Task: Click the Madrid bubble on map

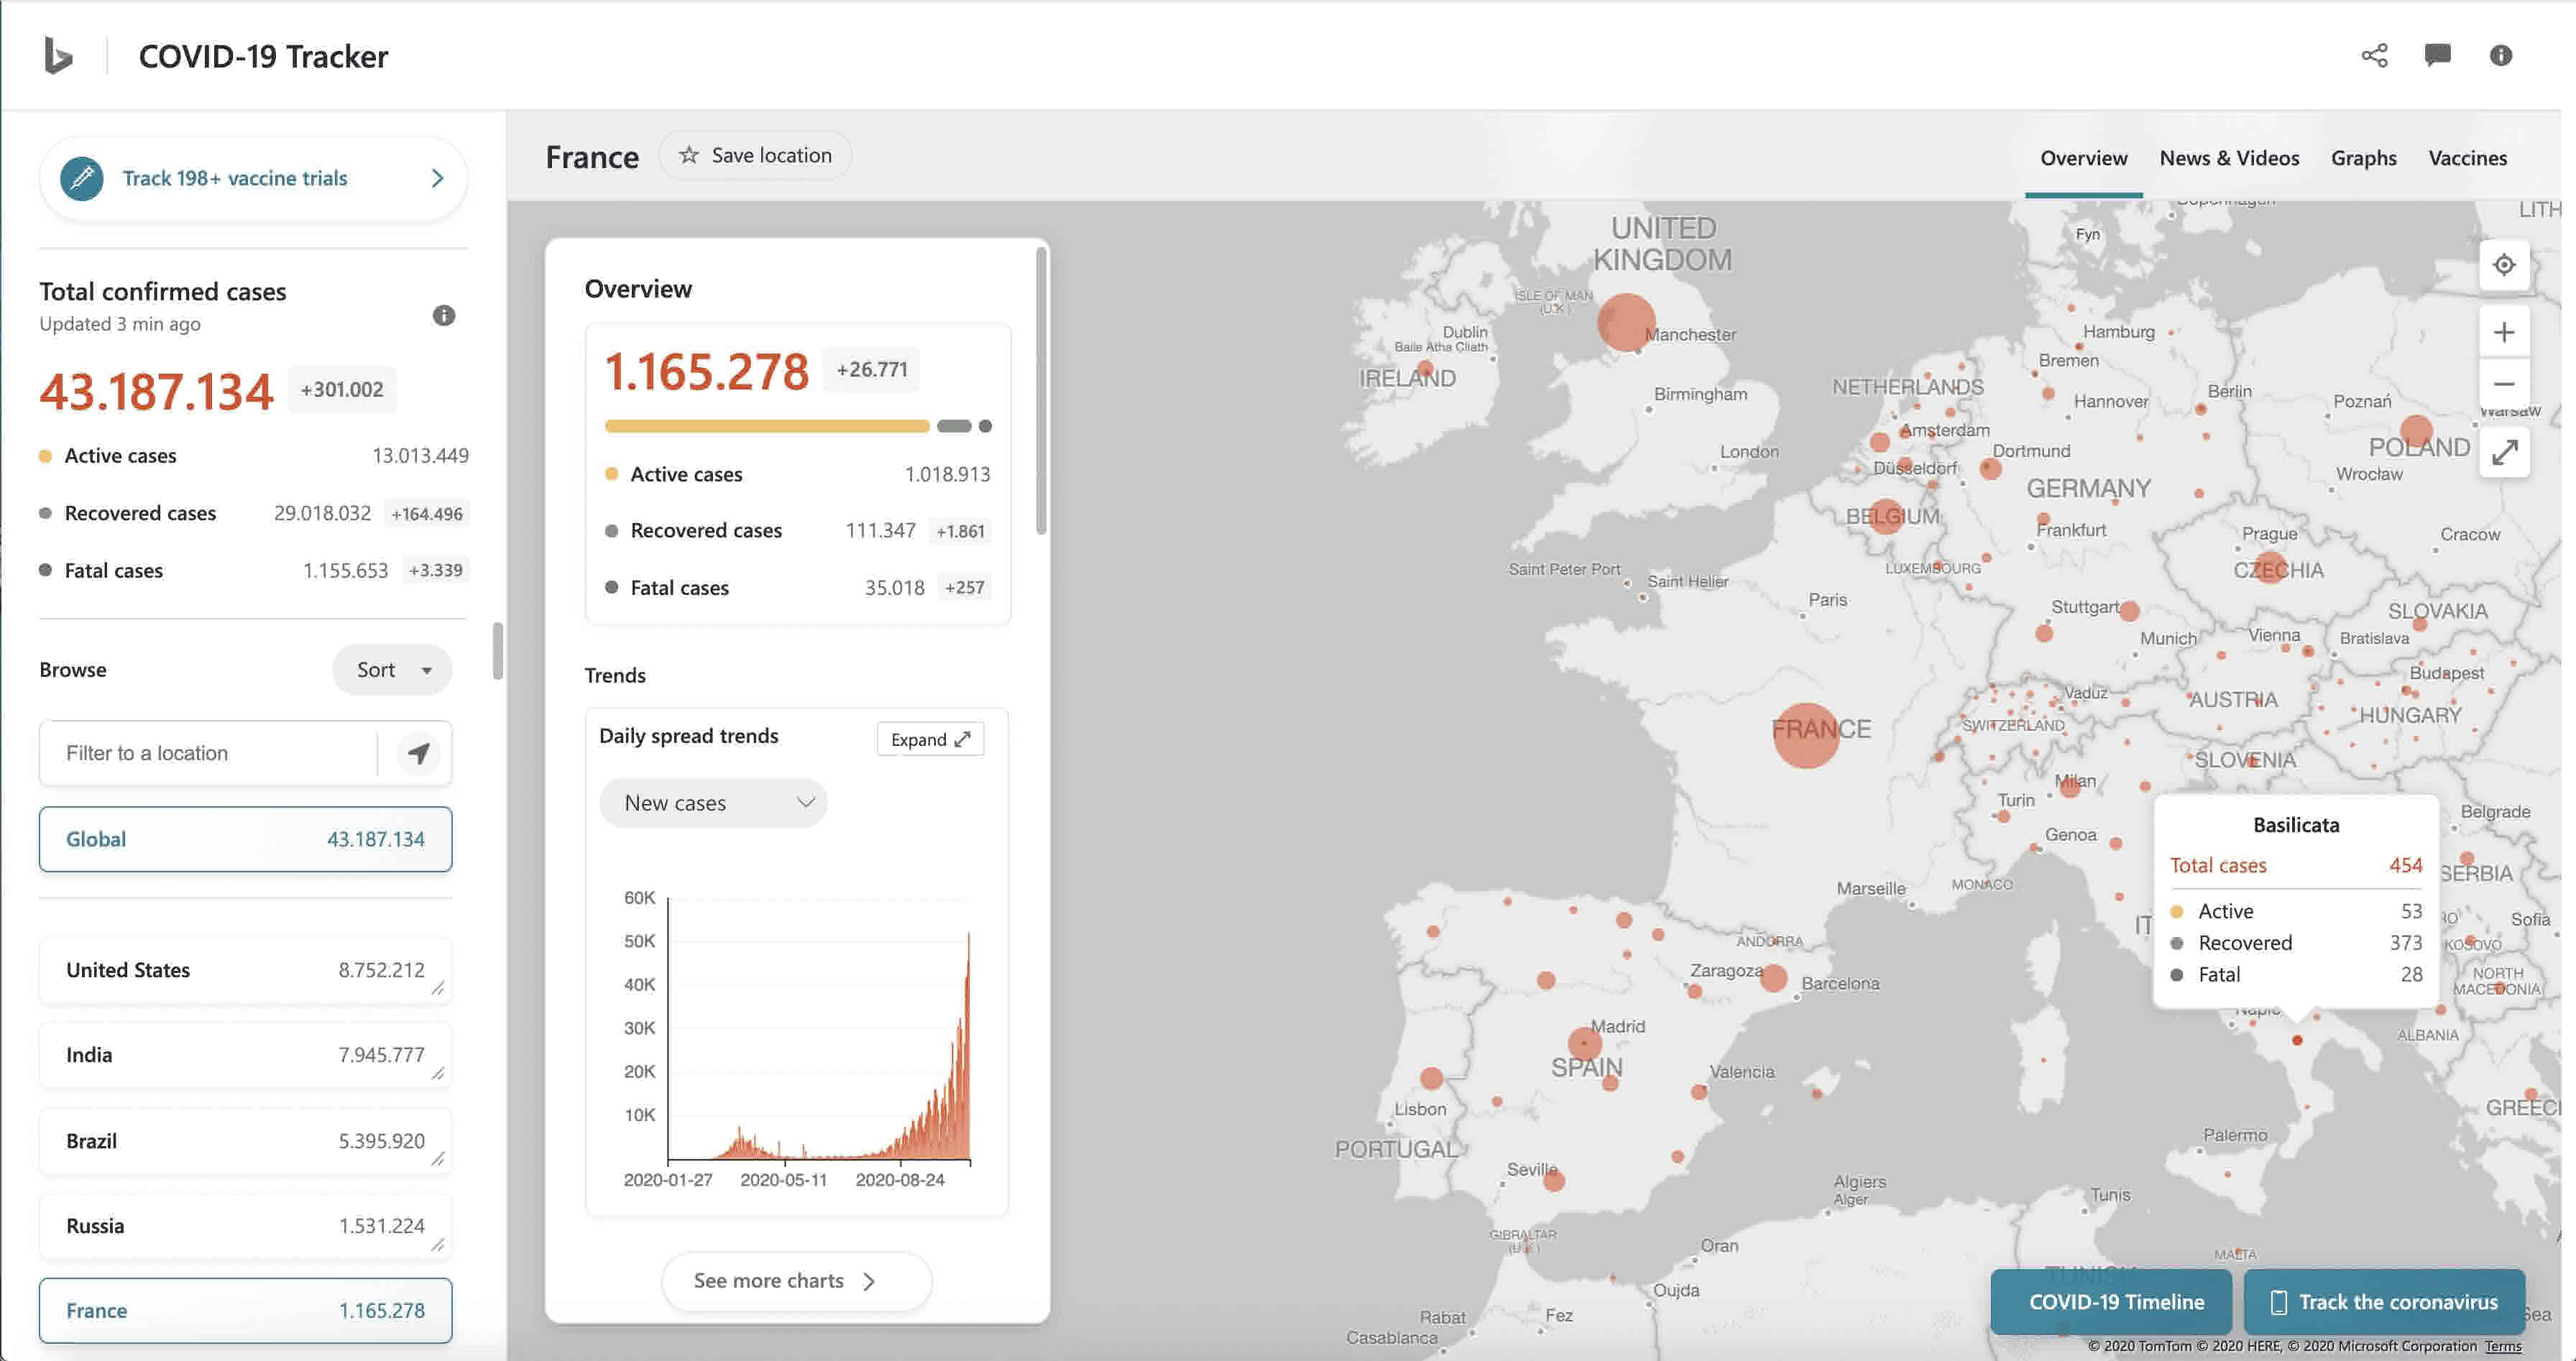Action: (1585, 1044)
